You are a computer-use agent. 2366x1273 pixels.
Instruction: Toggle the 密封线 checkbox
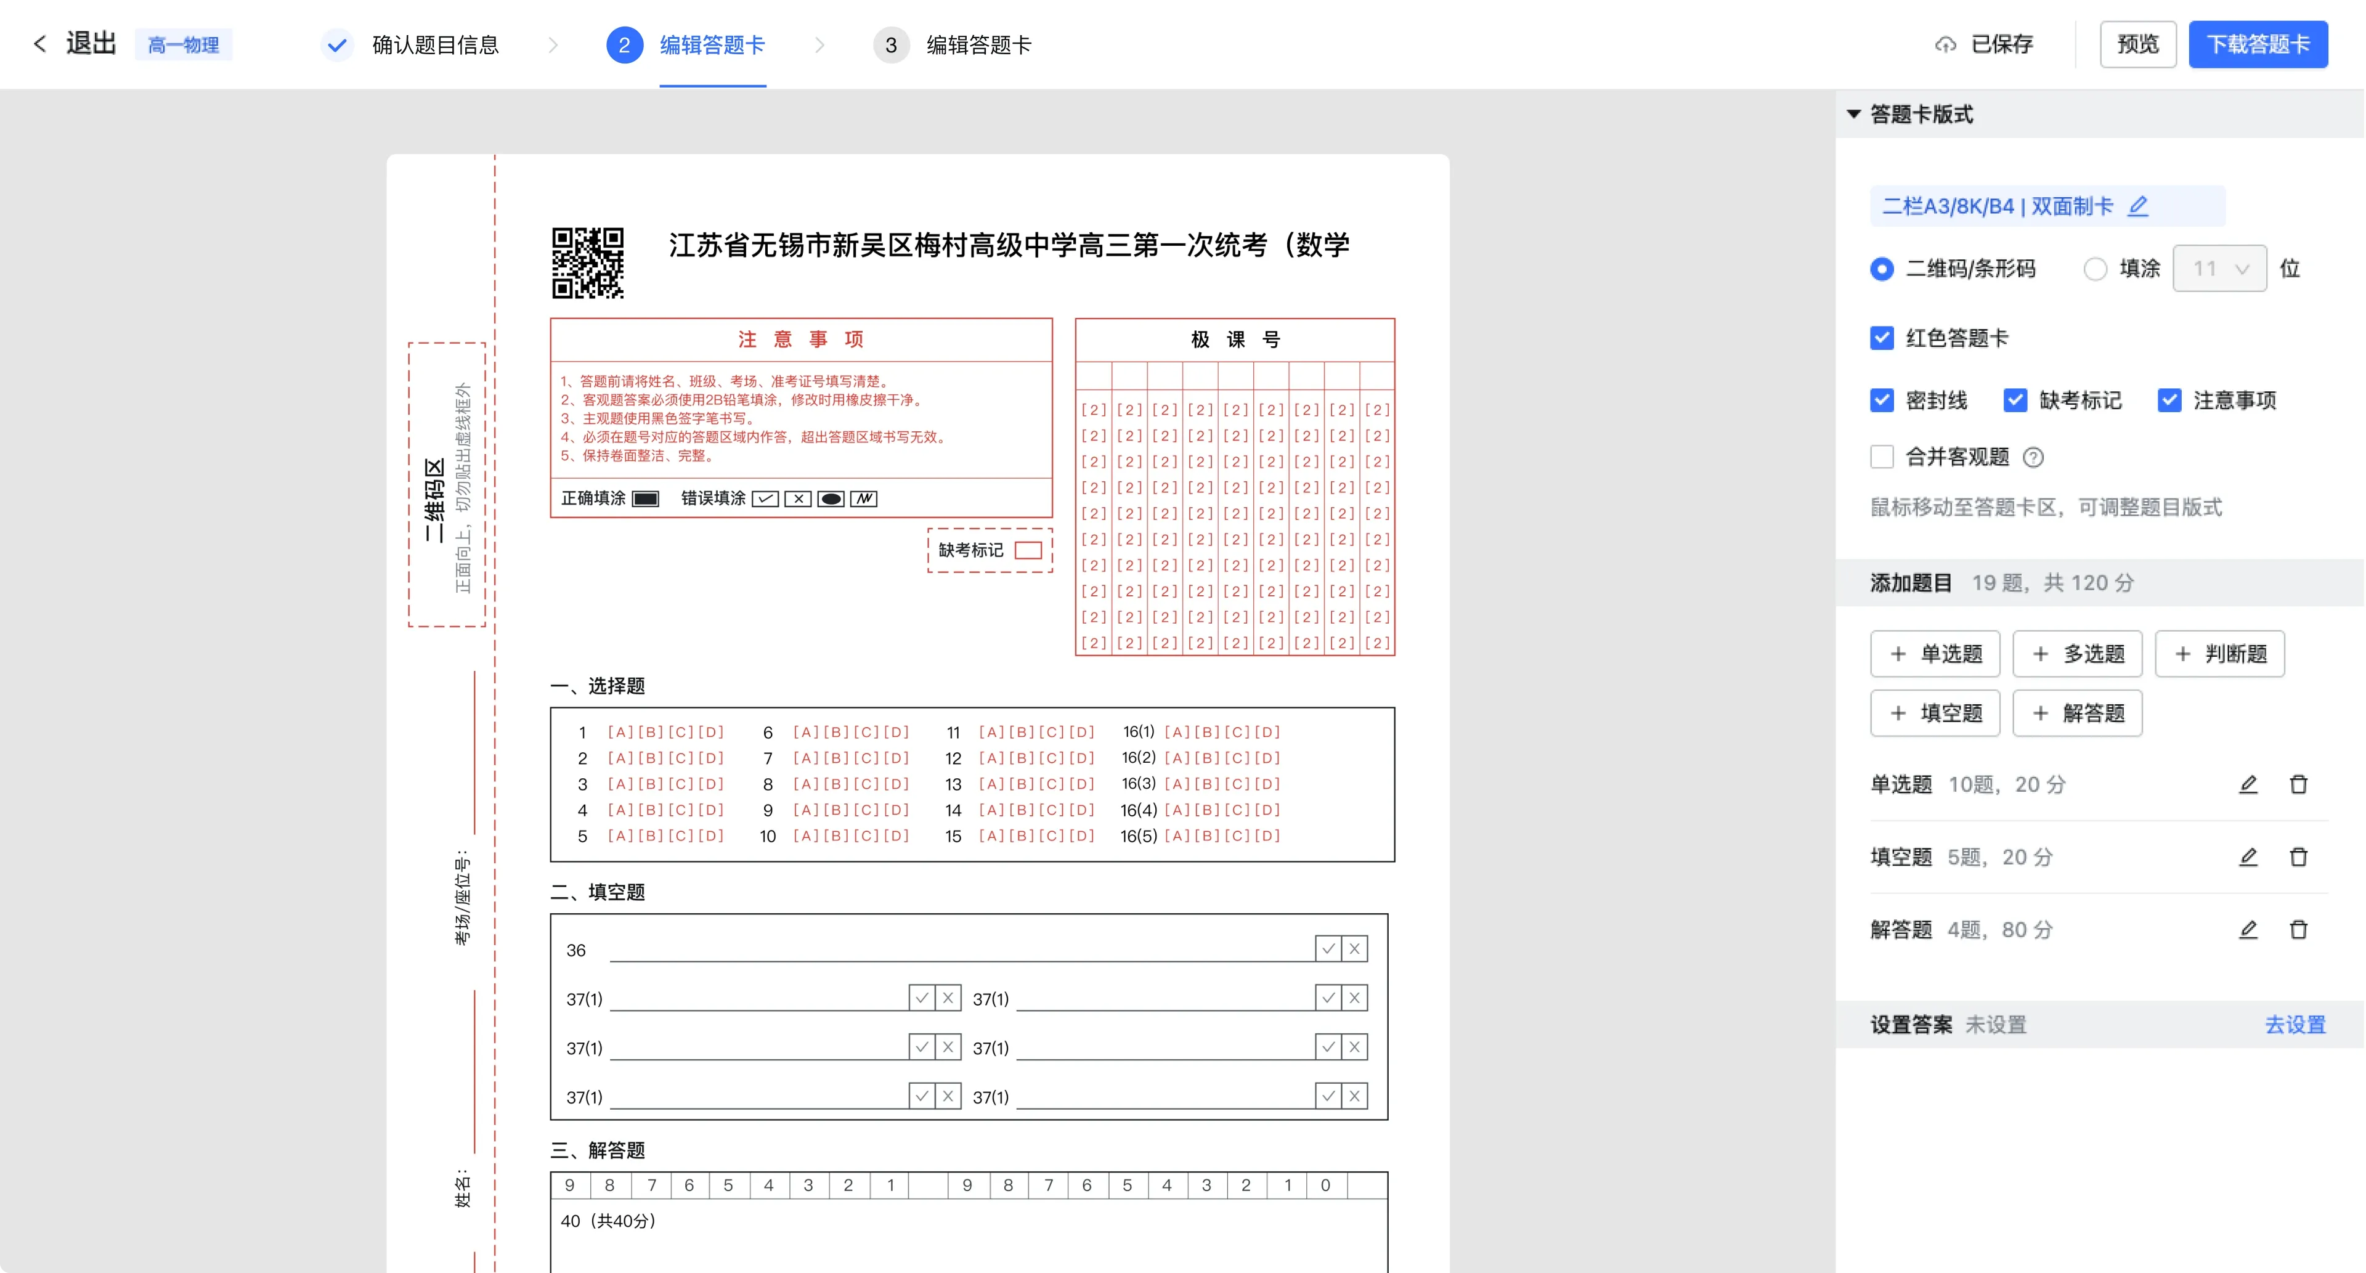[1882, 401]
